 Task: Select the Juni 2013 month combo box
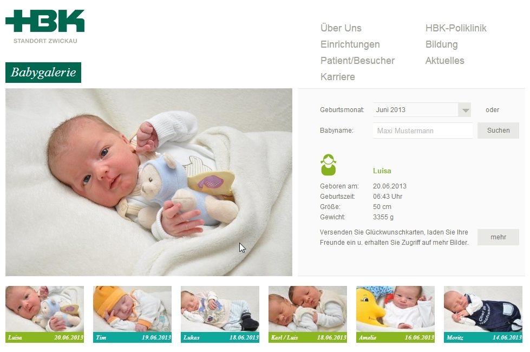pyautogui.click(x=422, y=110)
